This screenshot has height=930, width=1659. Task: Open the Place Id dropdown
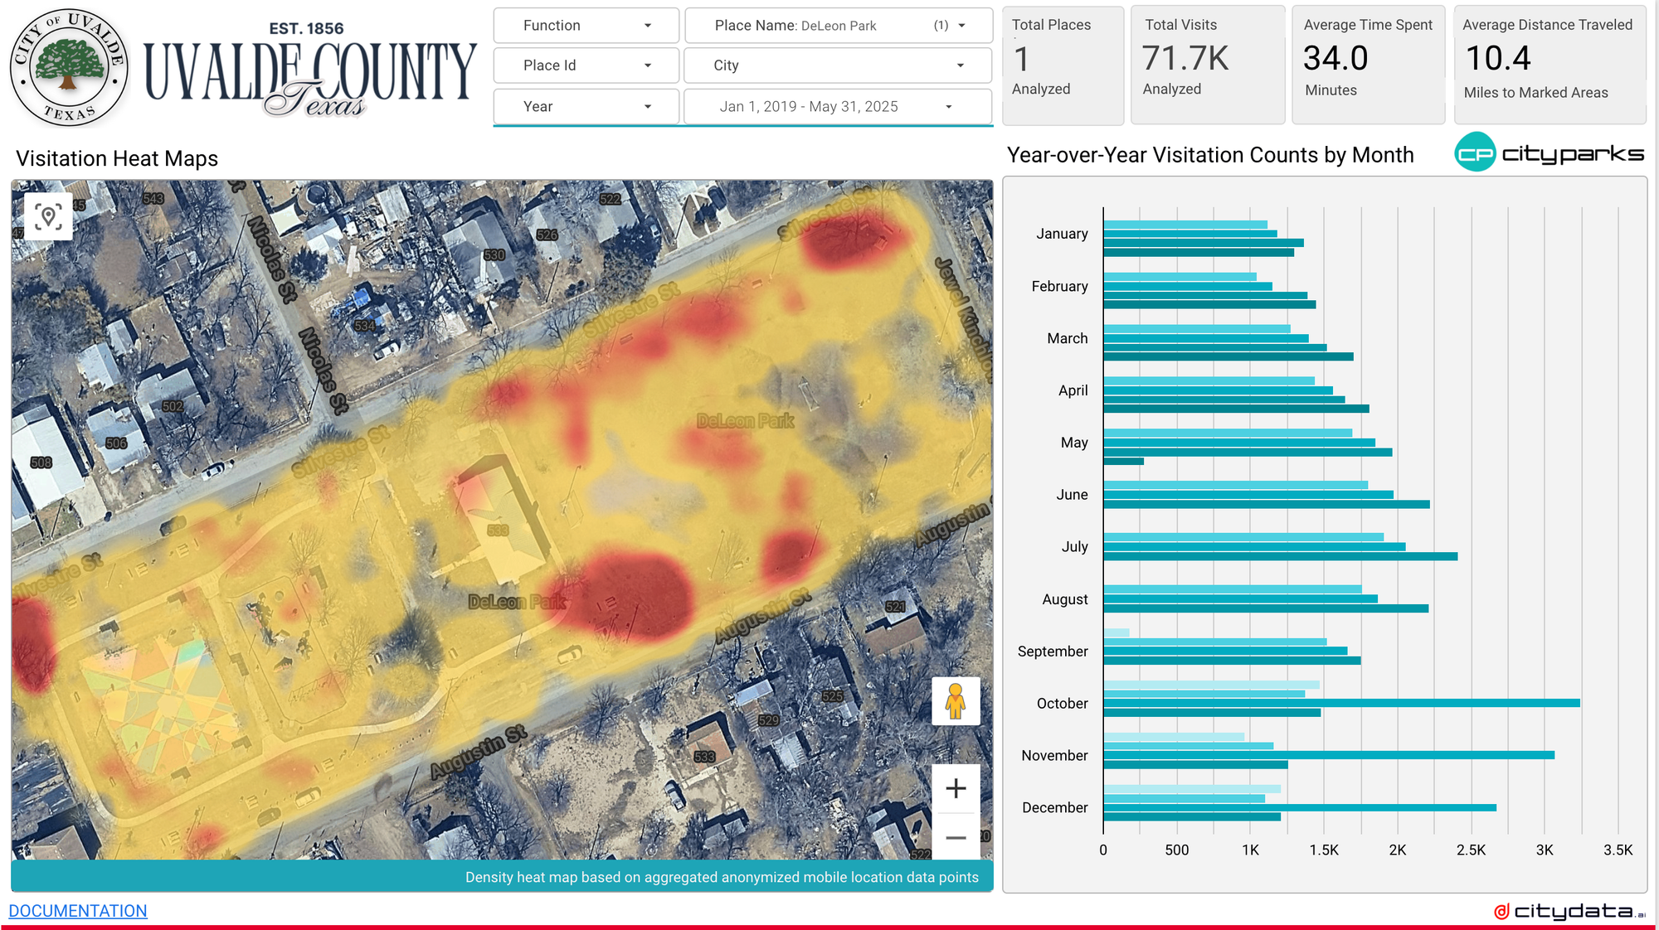(x=586, y=65)
